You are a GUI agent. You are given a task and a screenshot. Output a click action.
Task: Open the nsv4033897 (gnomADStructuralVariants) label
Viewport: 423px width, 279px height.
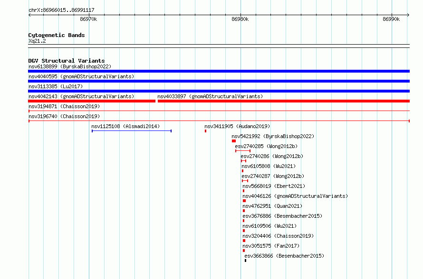click(x=210, y=96)
